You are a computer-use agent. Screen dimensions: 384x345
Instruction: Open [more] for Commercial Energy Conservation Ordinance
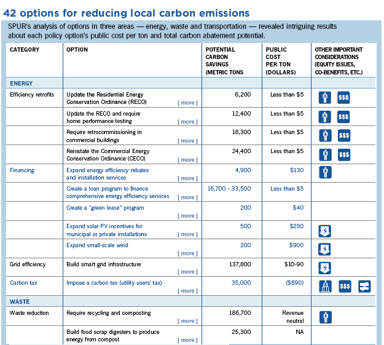(187, 160)
